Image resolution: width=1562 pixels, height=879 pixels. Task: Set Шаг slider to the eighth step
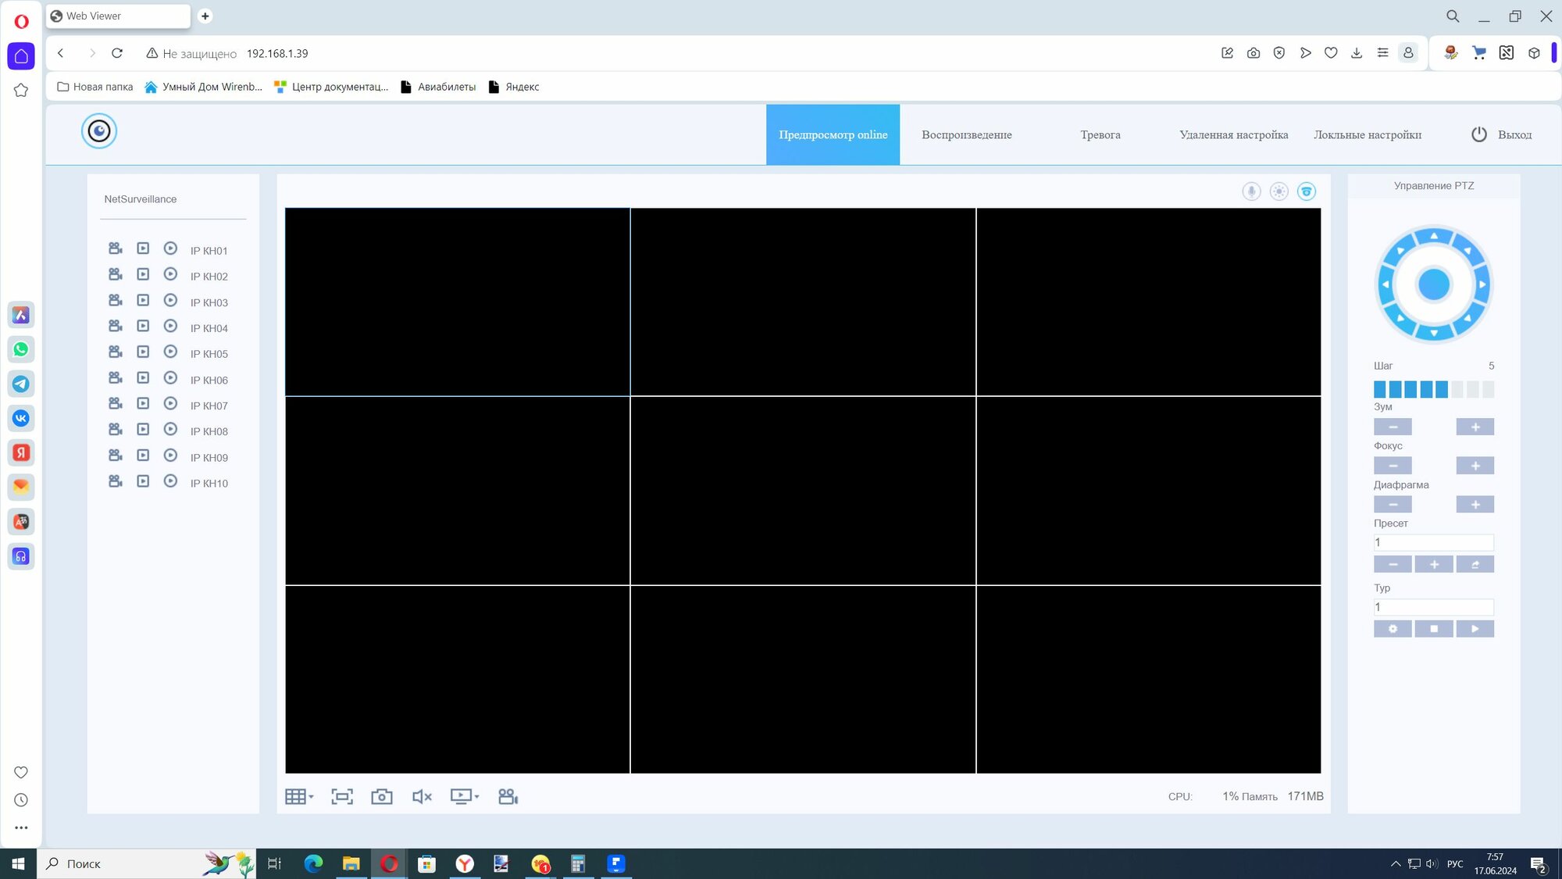pyautogui.click(x=1488, y=389)
